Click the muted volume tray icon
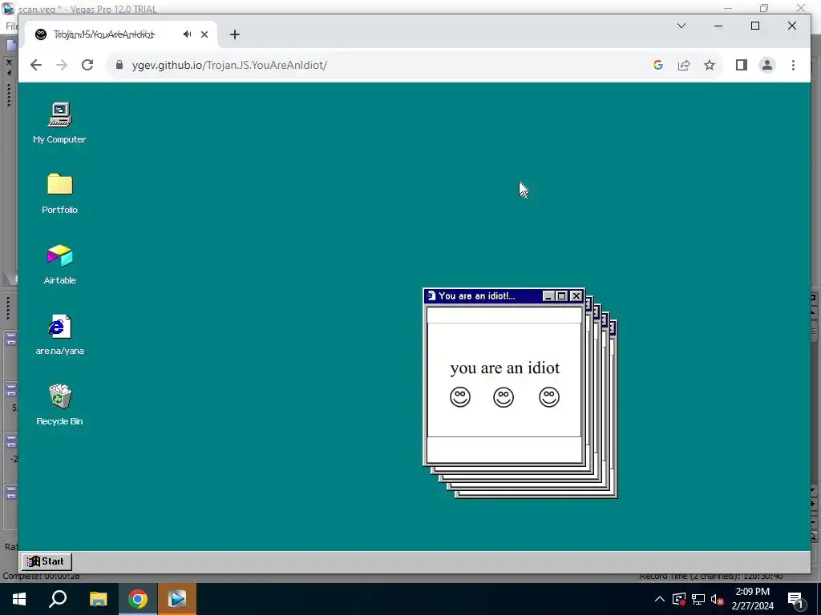This screenshot has height=615, width=821. pyautogui.click(x=718, y=599)
